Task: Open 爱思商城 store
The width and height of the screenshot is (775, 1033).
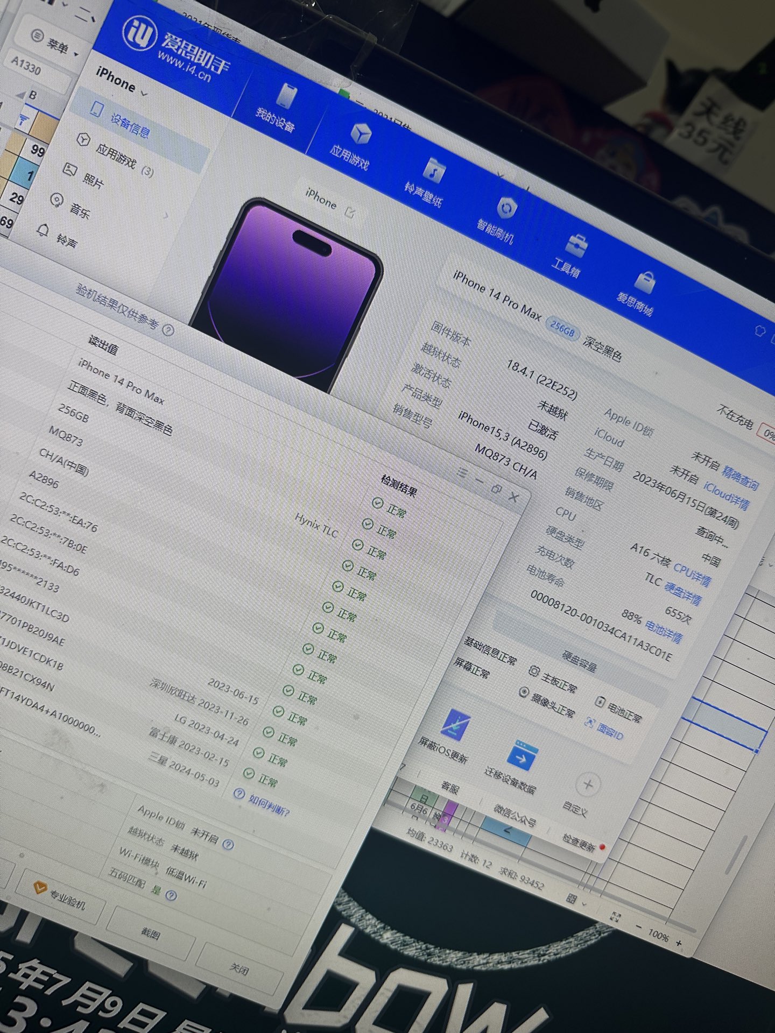Action: [638, 293]
